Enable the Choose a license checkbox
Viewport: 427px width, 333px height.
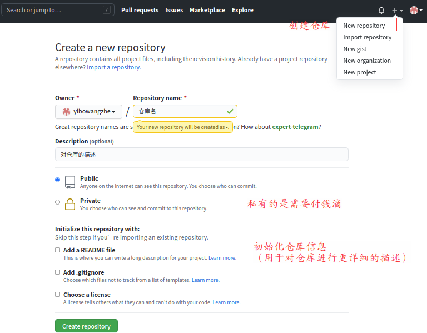pyautogui.click(x=57, y=294)
